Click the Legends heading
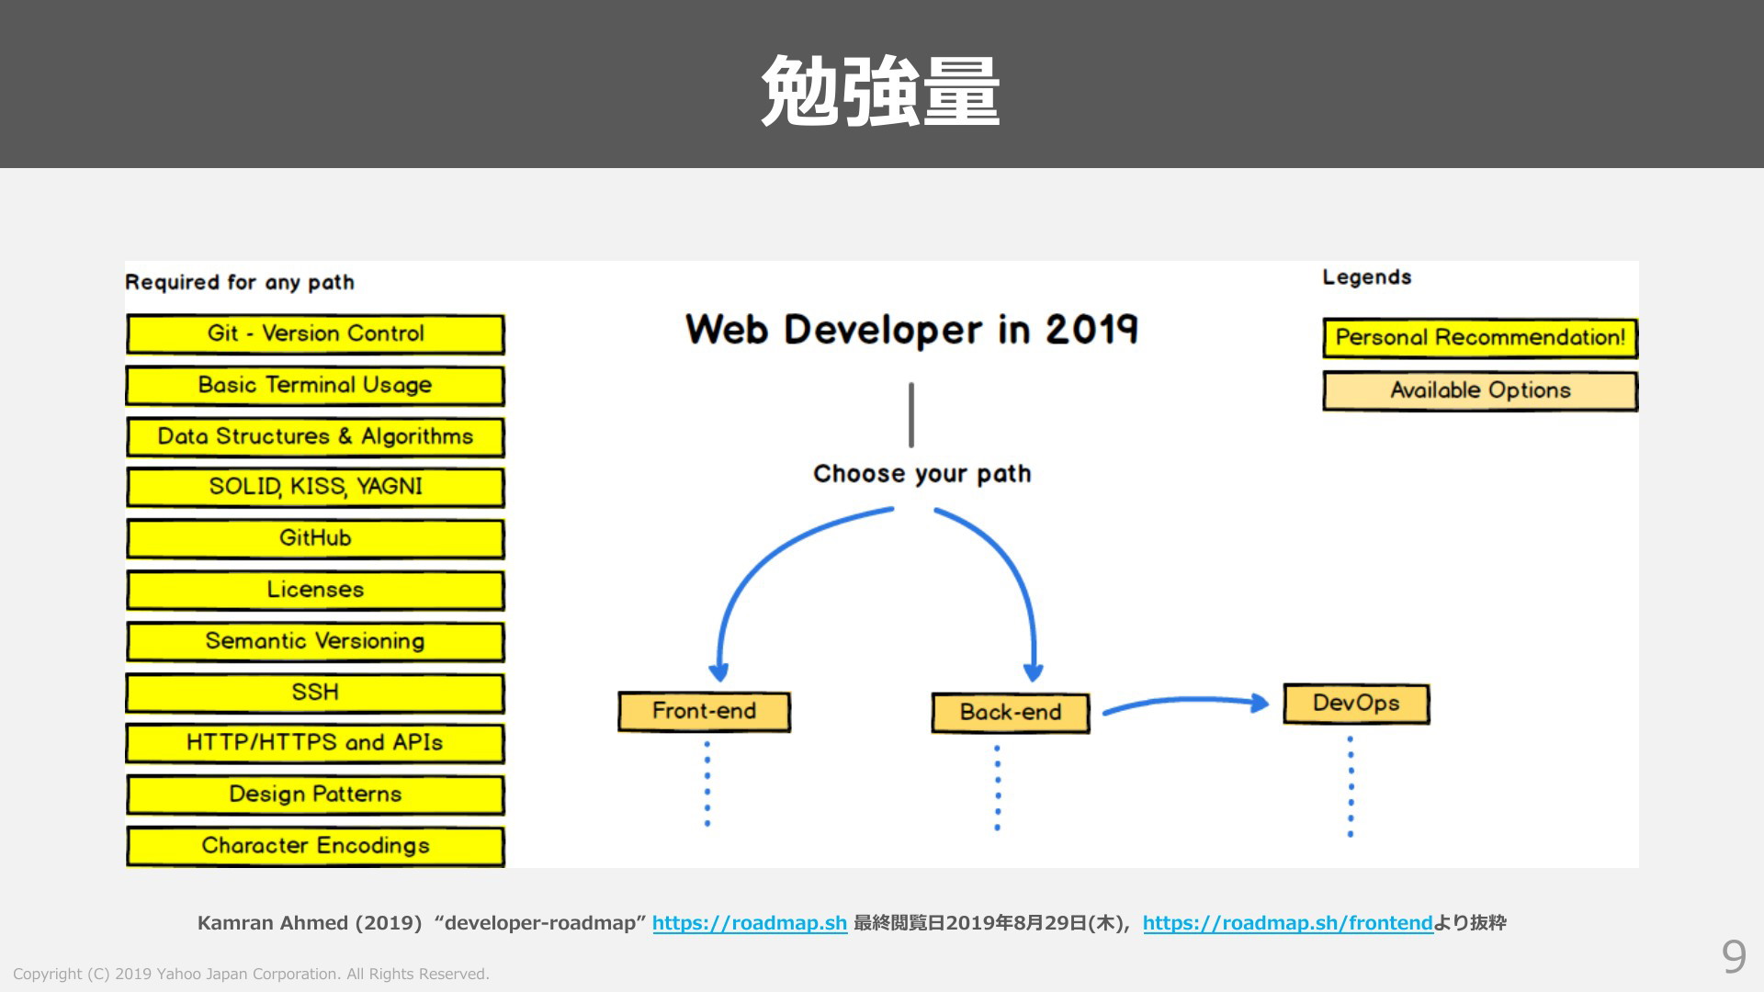This screenshot has width=1764, height=992. [1366, 277]
